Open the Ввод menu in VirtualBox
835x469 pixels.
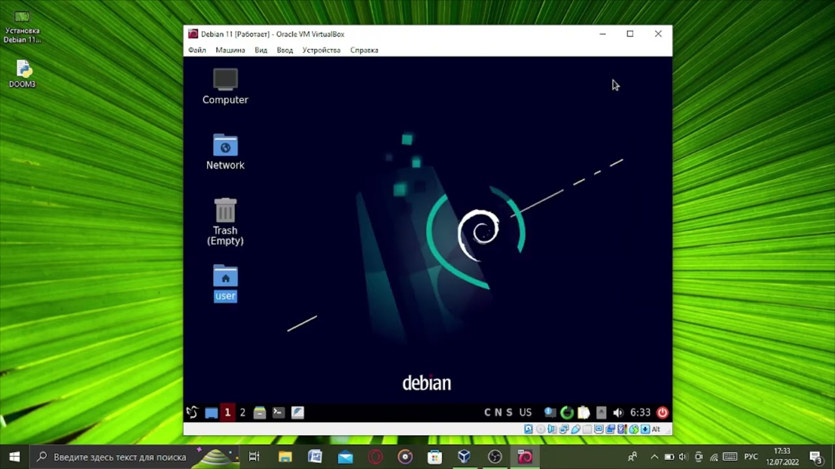coord(285,50)
